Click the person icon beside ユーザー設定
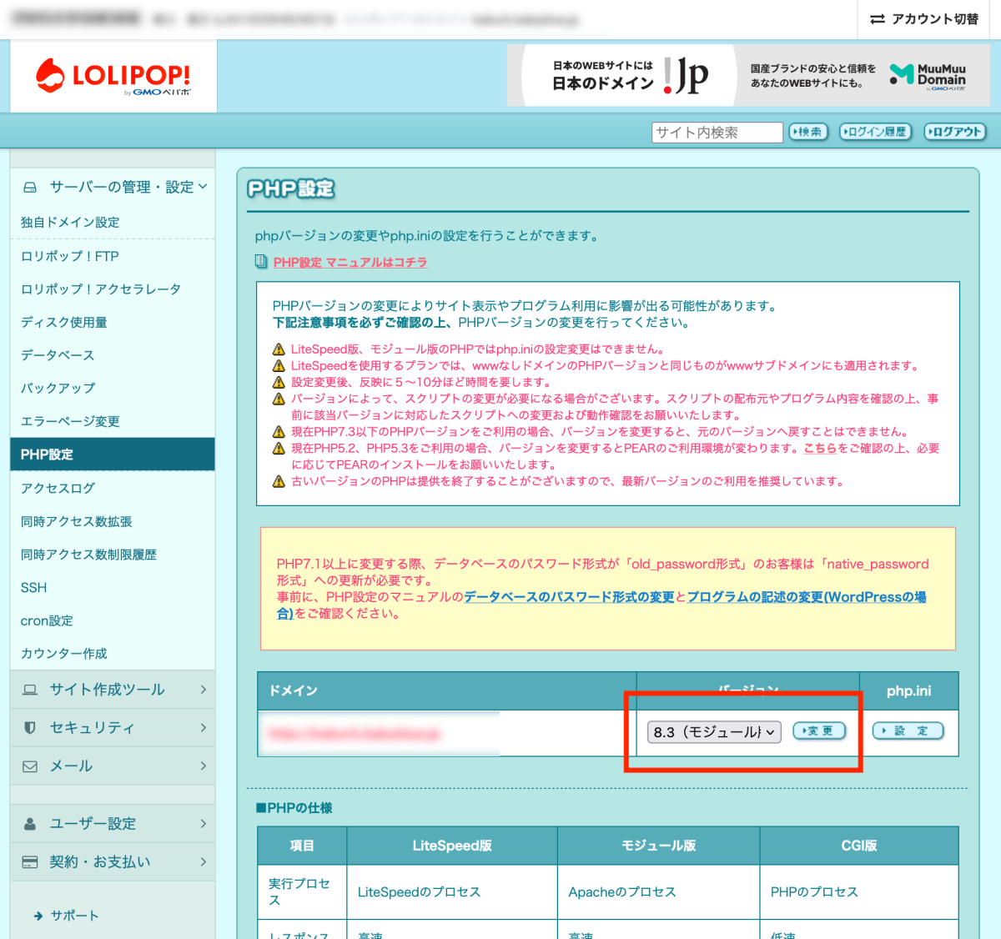1001x939 pixels. [30, 824]
